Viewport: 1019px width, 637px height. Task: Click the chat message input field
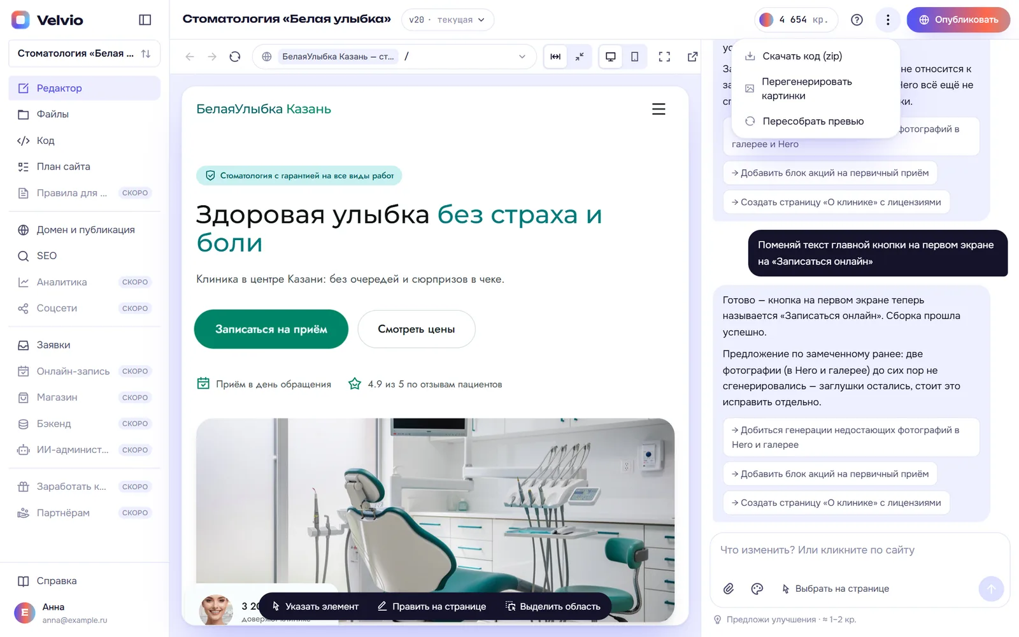tap(860, 550)
